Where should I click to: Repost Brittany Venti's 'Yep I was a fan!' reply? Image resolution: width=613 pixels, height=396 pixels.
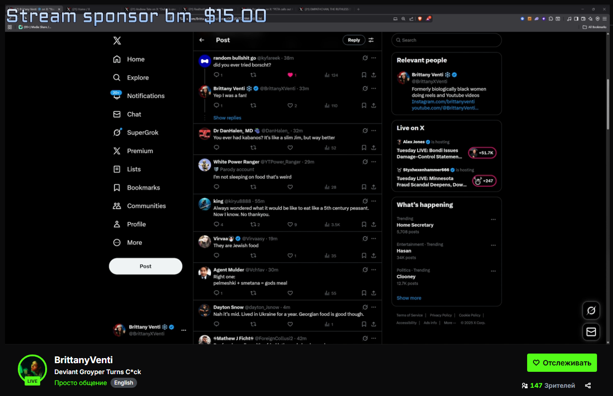254,105
